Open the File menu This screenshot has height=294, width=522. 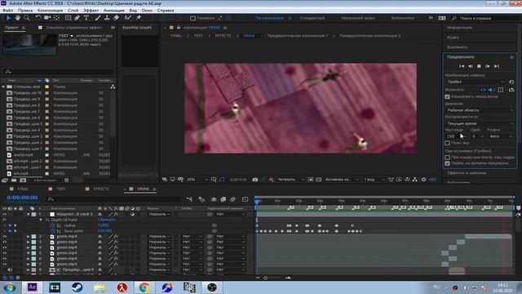7,11
